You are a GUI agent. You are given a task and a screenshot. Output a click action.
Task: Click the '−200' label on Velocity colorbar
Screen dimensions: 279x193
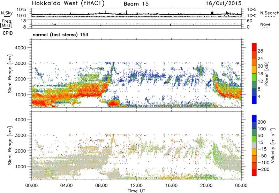[x=264, y=169]
